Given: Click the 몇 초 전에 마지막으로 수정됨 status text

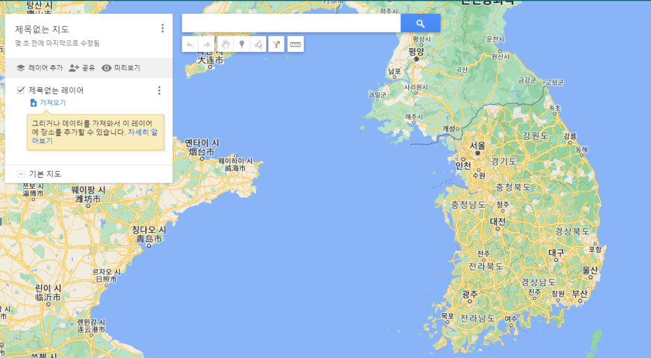Looking at the screenshot, I should [x=57, y=43].
